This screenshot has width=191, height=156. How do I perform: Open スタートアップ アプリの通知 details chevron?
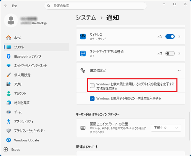coord(179,53)
